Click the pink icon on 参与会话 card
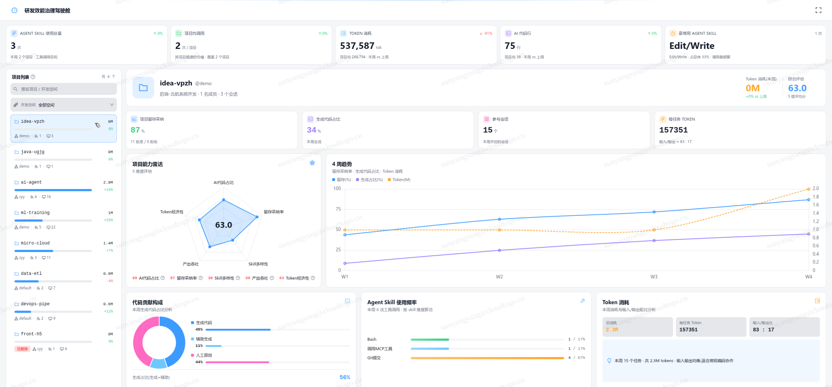Screen dimensions: 832x387 487,119
